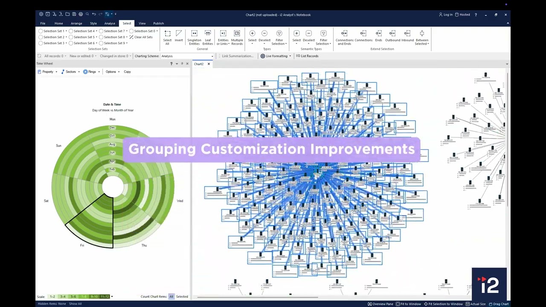546x307 pixels.
Task: Click Fit to Window in status bar
Action: point(408,304)
